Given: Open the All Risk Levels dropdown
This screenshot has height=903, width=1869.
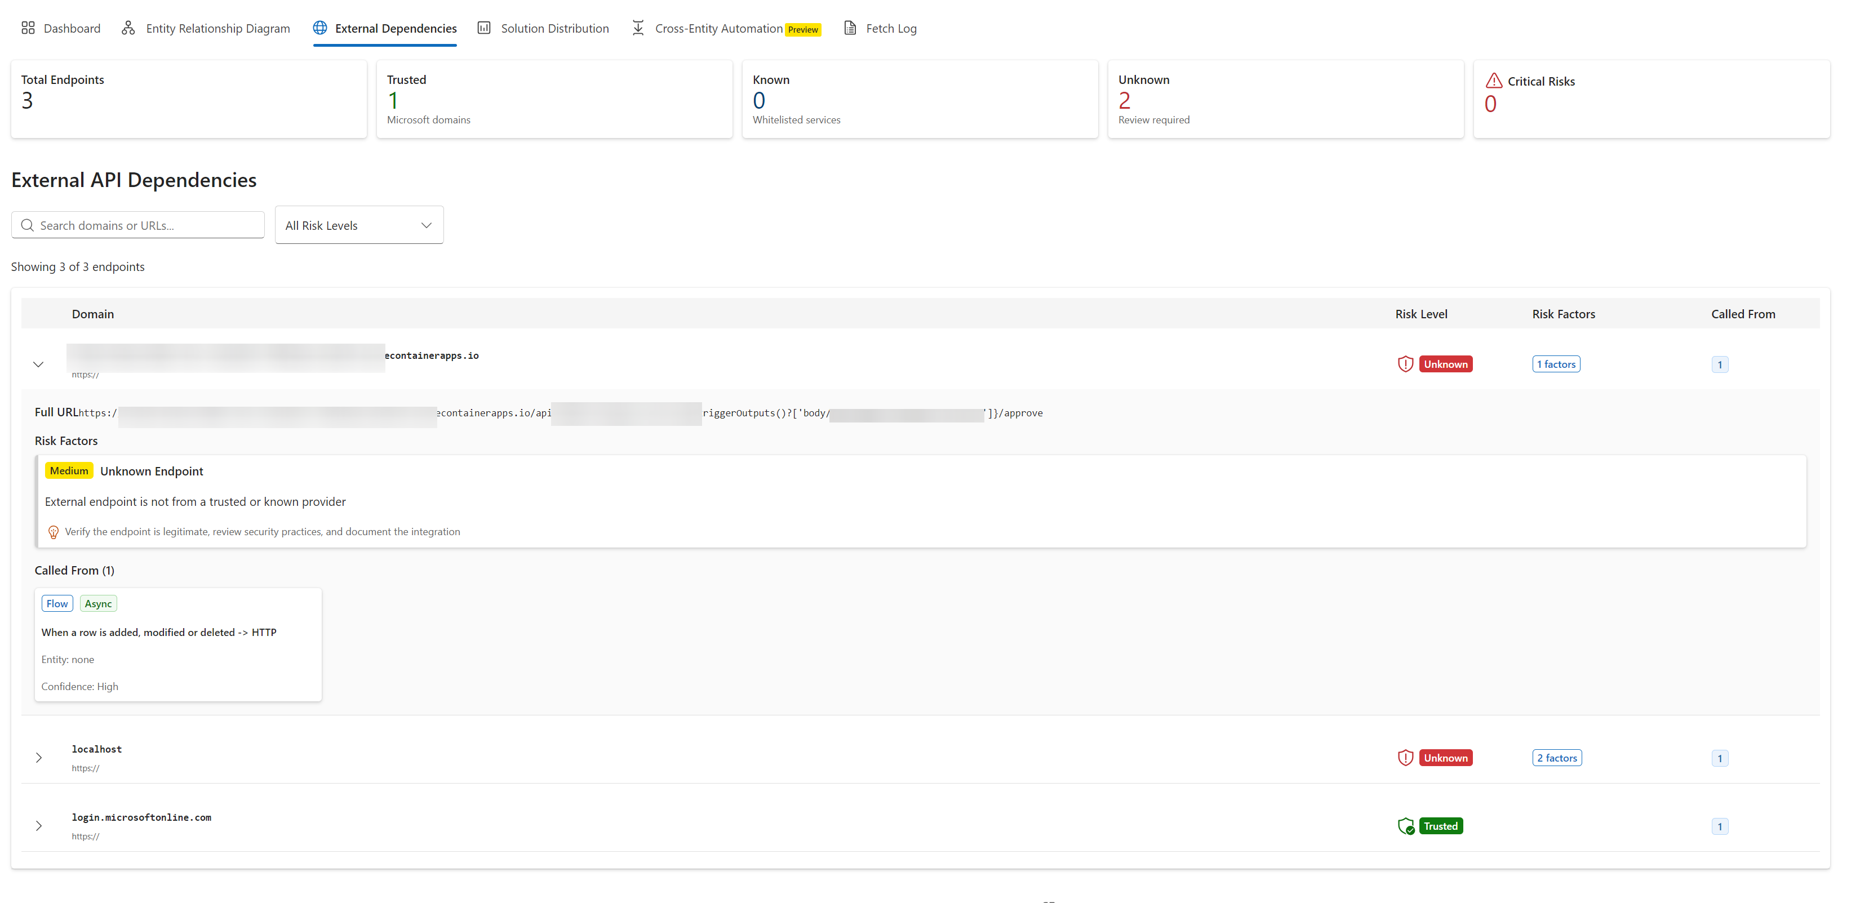Looking at the screenshot, I should pyautogui.click(x=359, y=225).
